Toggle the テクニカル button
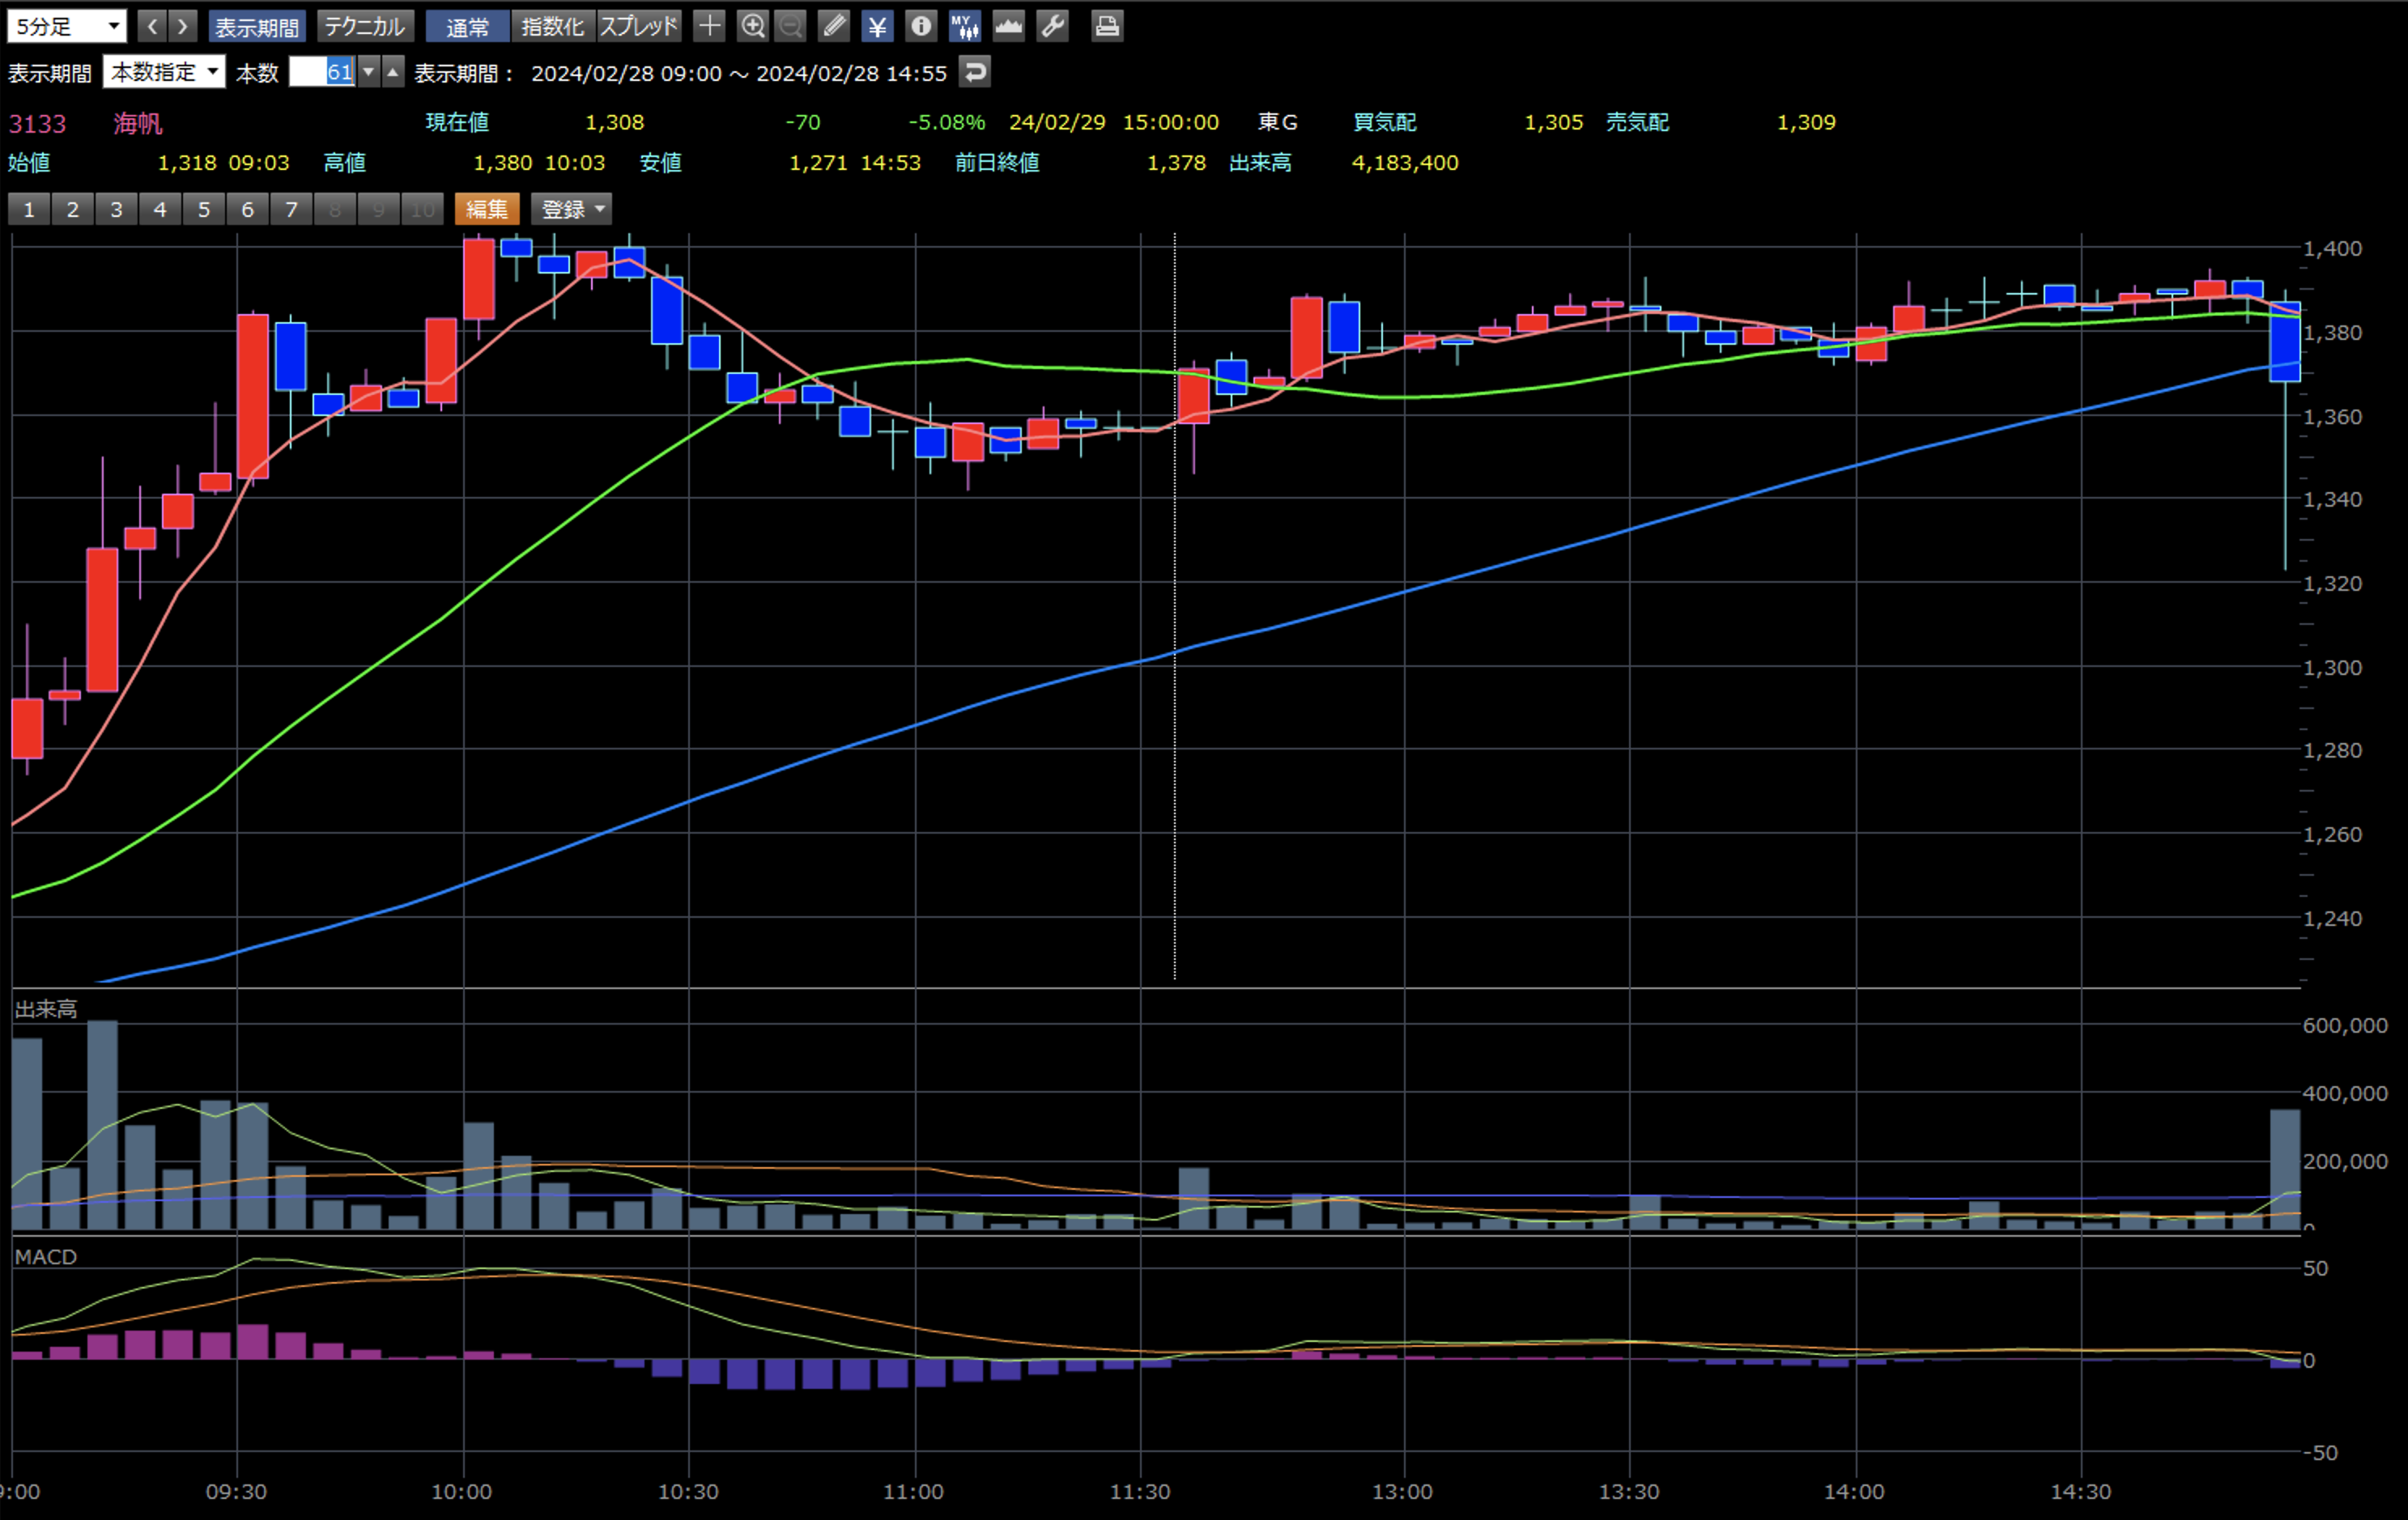2408x1520 pixels. (364, 26)
